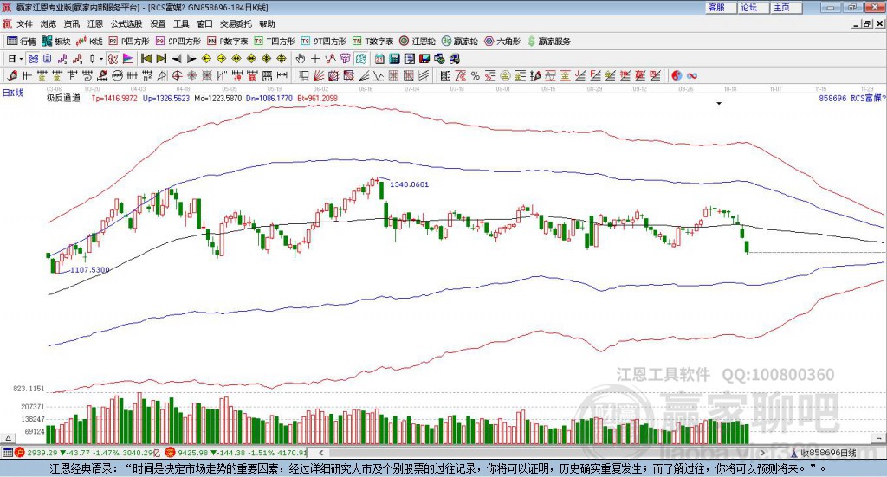The image size is (887, 477).
Task: Click the grid icon in status bar
Action: (7, 453)
